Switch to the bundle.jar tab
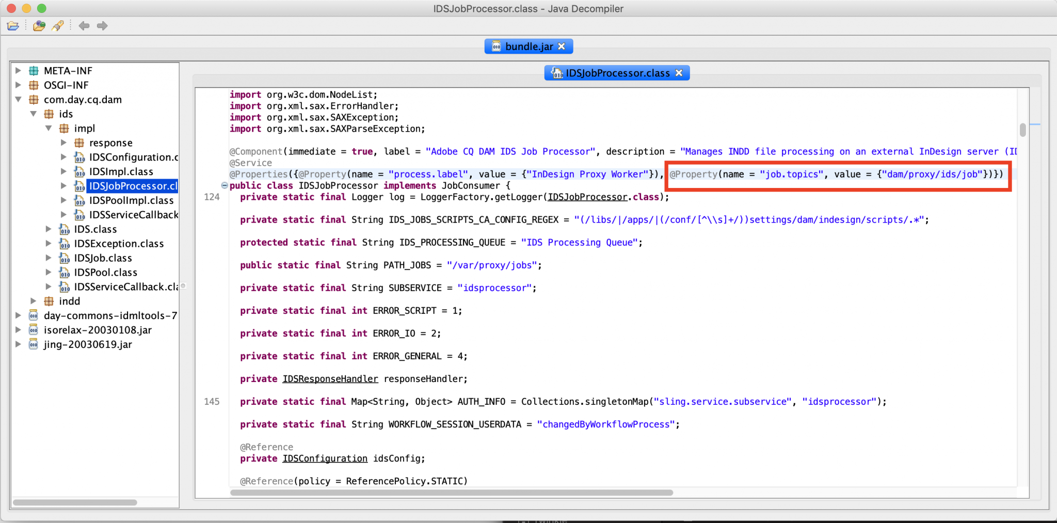 tap(527, 46)
